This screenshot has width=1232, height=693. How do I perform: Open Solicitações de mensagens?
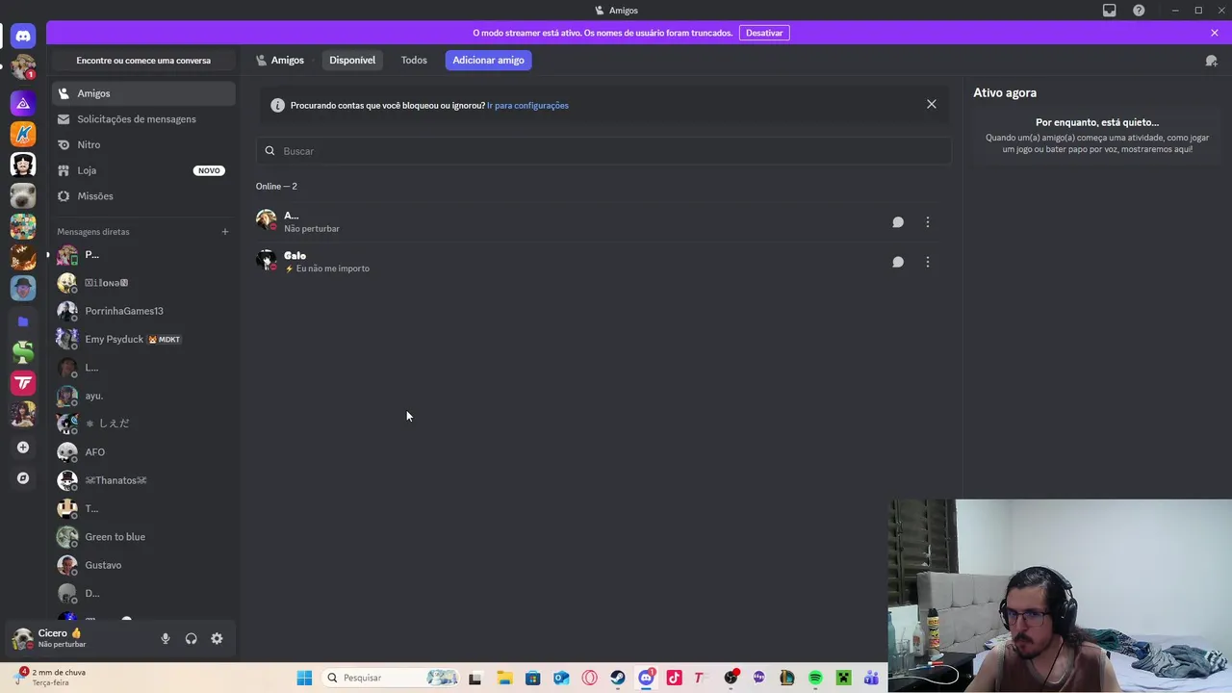click(143, 119)
